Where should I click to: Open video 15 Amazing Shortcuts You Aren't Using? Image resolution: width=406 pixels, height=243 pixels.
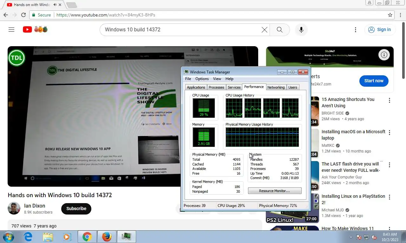[x=348, y=103]
